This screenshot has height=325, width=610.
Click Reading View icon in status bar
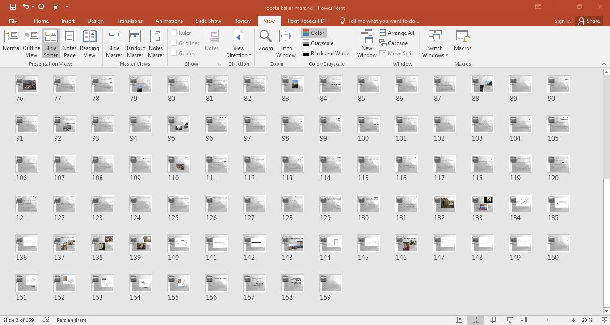[492, 320]
